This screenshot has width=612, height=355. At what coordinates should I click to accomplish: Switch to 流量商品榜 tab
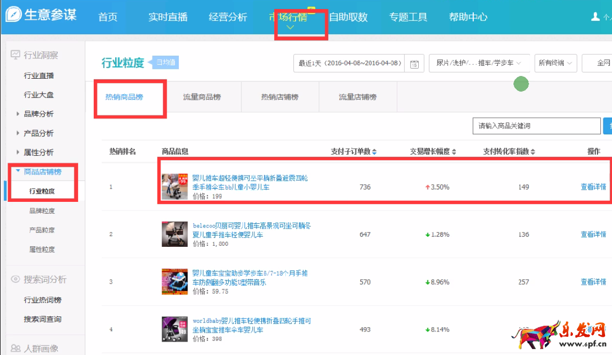202,97
